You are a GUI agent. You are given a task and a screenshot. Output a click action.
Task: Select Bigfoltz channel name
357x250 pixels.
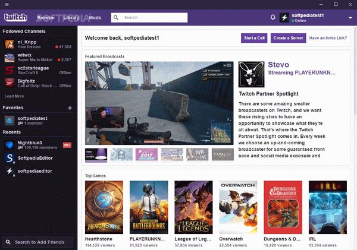[26, 81]
